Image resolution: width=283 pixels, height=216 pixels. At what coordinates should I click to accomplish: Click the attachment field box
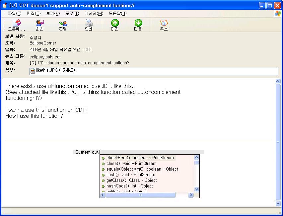153,71
